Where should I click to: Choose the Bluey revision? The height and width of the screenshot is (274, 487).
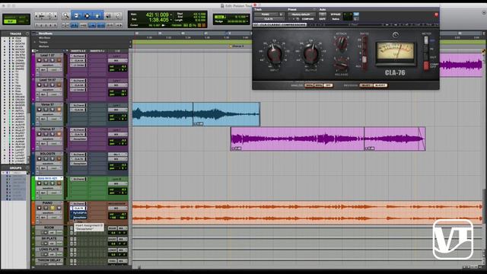click(366, 85)
